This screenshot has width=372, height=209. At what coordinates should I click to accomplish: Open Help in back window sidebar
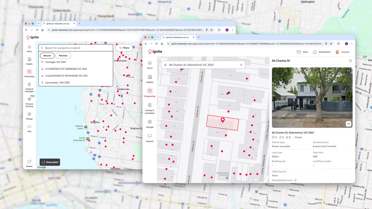(29, 128)
